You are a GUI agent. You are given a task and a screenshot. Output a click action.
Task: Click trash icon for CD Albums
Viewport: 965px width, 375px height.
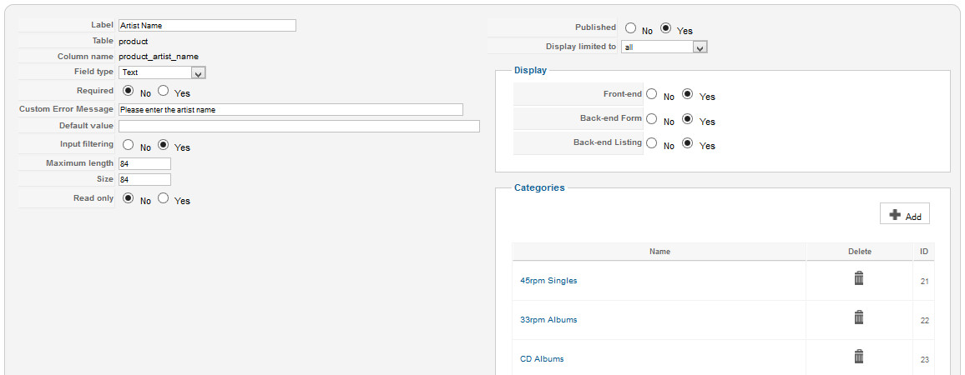point(858,357)
